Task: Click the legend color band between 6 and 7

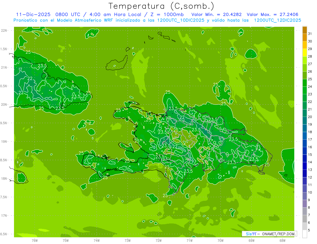Action: pyautogui.click(x=305, y=219)
